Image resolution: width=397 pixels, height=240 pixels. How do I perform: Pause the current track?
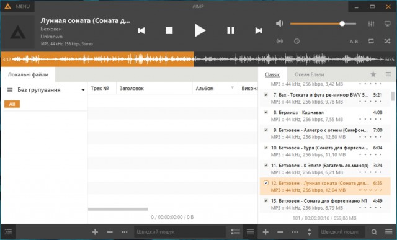pyautogui.click(x=231, y=30)
